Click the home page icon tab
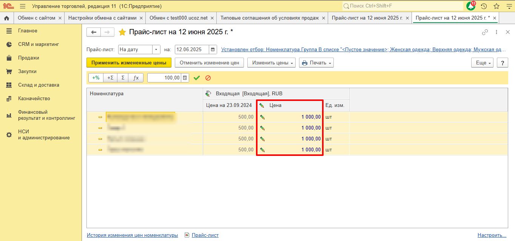This screenshot has height=241, width=515. point(6,18)
